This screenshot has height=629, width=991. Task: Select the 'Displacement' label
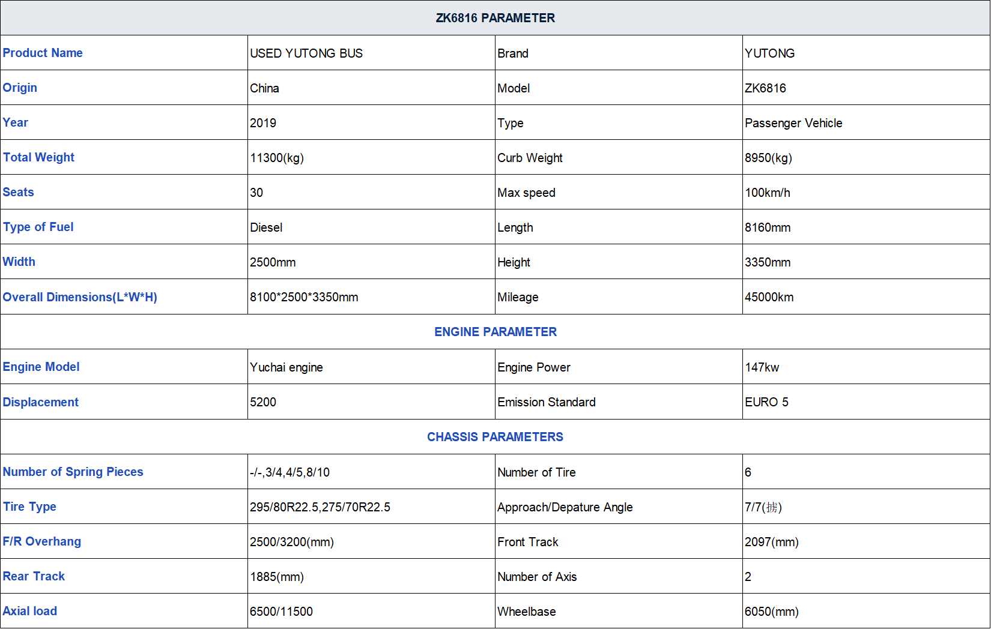click(40, 402)
